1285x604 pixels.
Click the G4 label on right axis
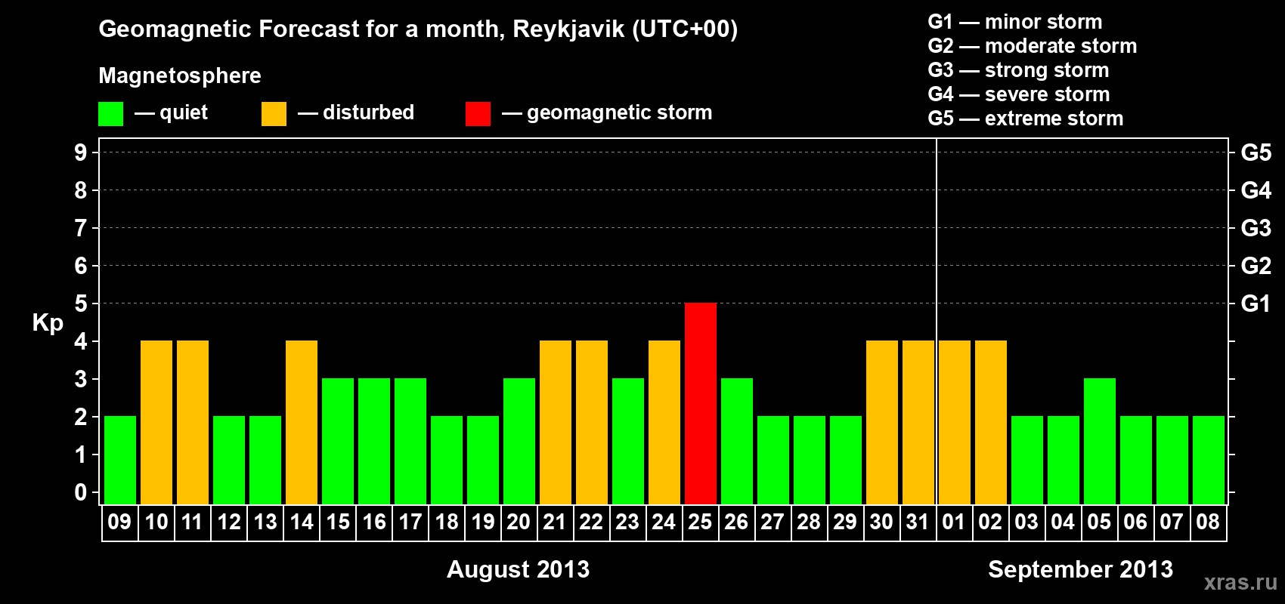coord(1256,190)
